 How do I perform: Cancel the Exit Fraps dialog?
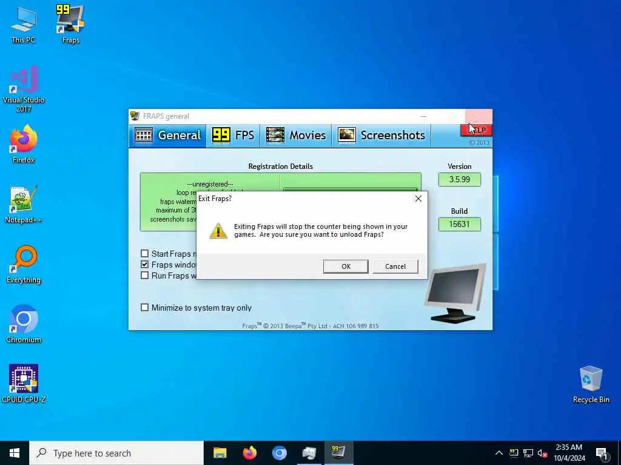tap(395, 266)
